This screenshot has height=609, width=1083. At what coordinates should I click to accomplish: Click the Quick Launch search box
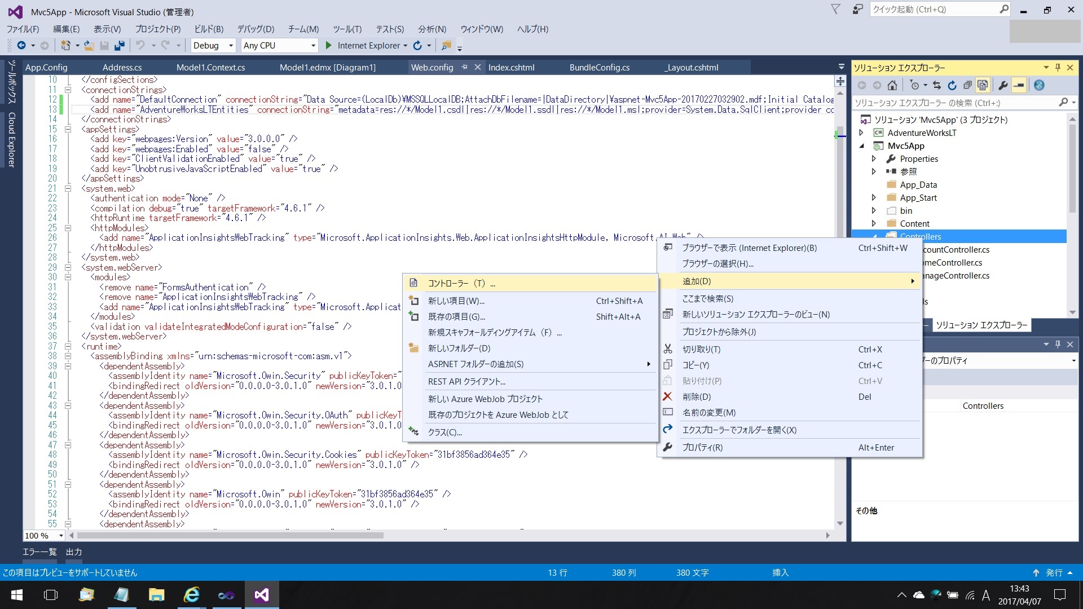[940, 9]
